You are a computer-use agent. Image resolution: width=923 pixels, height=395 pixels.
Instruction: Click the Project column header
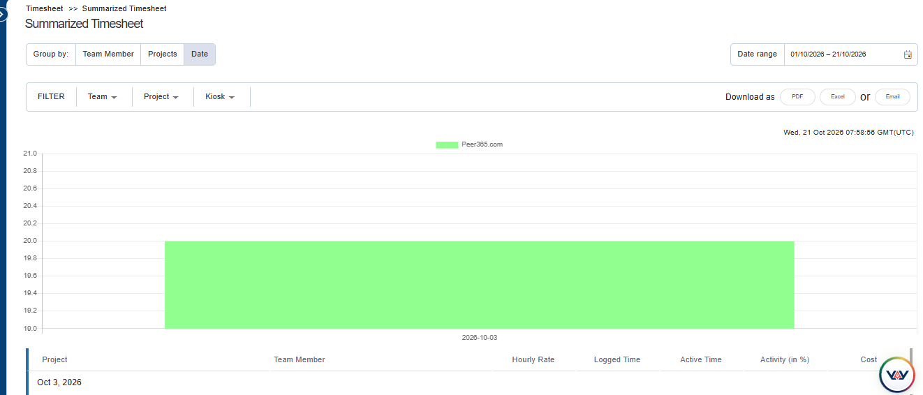pos(54,360)
